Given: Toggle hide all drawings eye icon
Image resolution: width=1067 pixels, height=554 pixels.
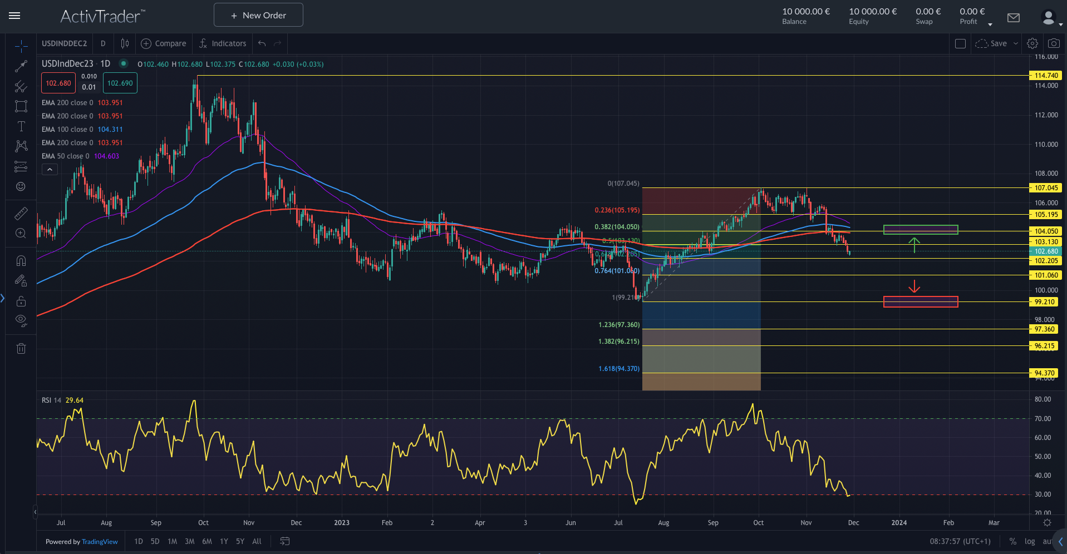Looking at the screenshot, I should (x=21, y=320).
